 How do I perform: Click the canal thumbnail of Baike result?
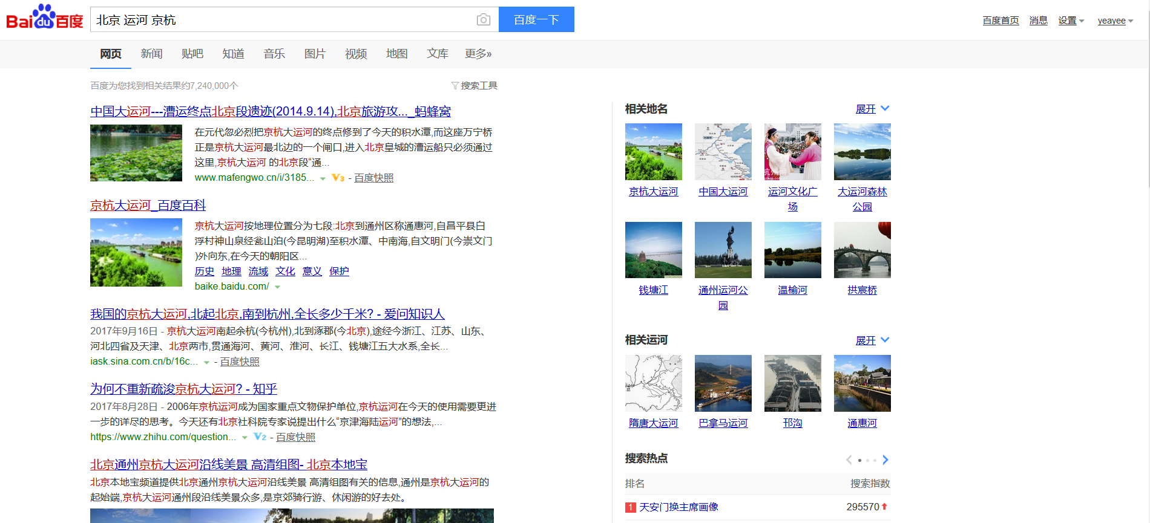tap(136, 252)
